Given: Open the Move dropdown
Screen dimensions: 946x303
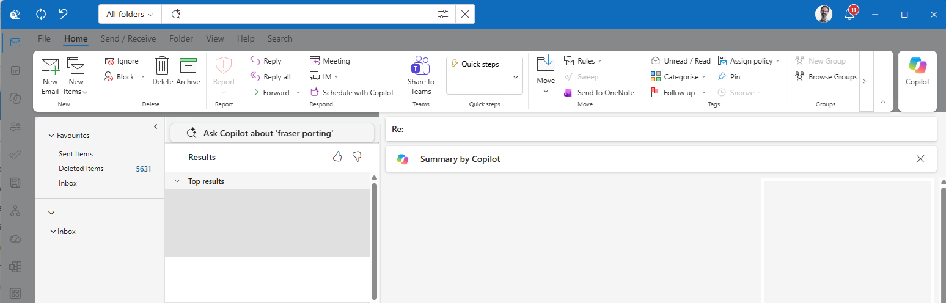Looking at the screenshot, I should click(546, 75).
